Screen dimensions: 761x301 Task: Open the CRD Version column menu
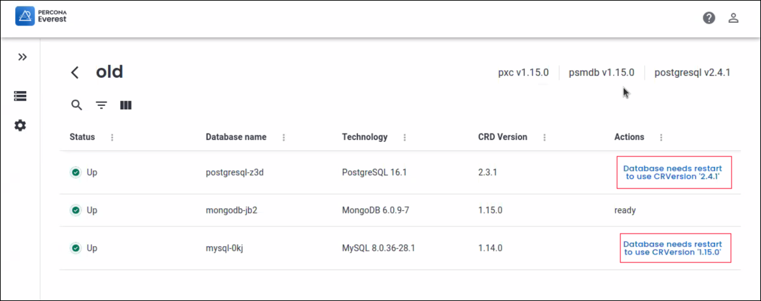tap(544, 137)
